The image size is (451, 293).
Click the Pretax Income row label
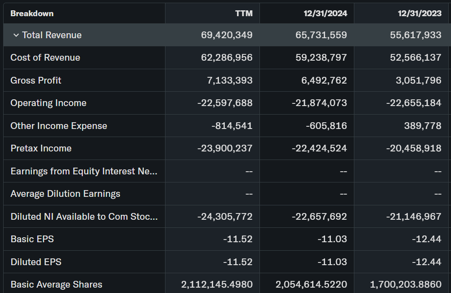41,148
